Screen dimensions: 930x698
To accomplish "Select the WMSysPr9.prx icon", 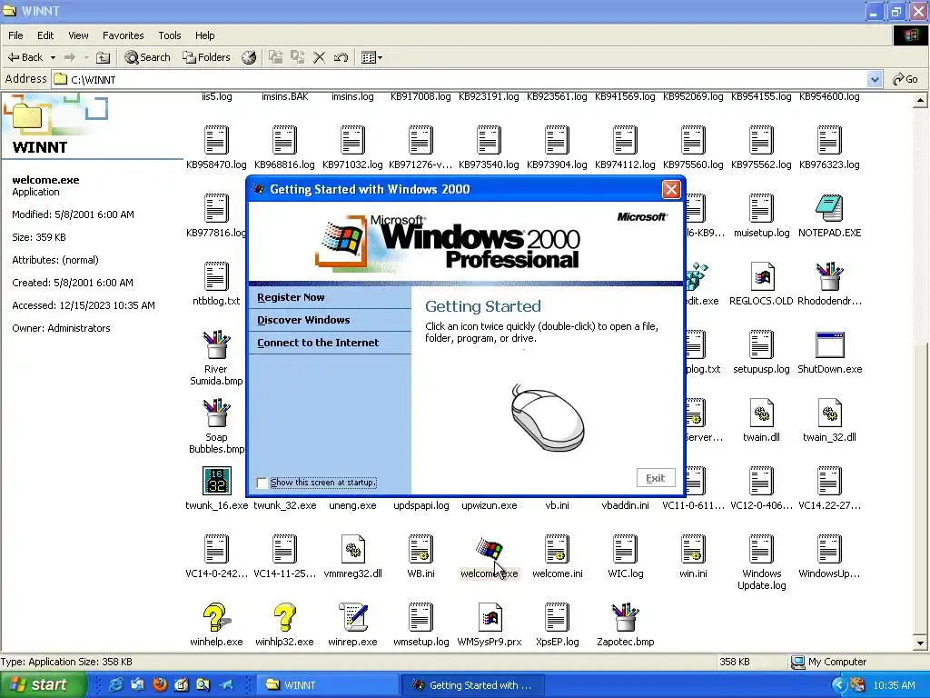I will [490, 617].
